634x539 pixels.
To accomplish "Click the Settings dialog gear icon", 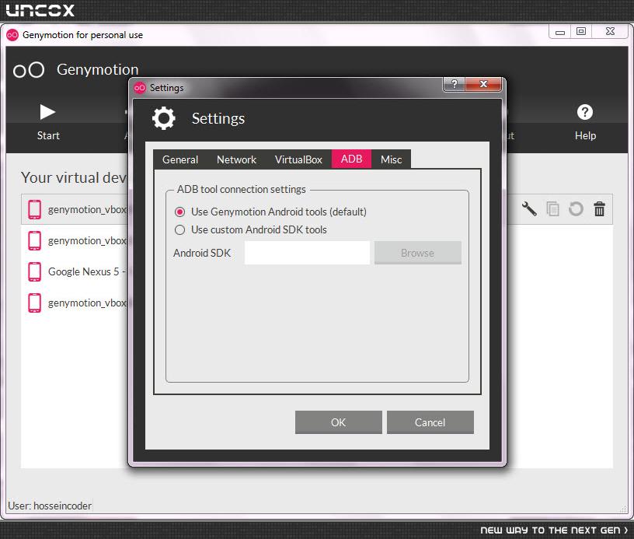I will (164, 118).
